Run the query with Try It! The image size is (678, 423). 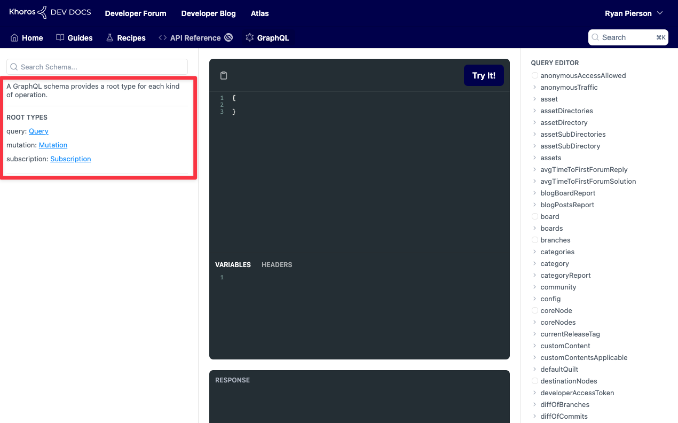coord(484,75)
